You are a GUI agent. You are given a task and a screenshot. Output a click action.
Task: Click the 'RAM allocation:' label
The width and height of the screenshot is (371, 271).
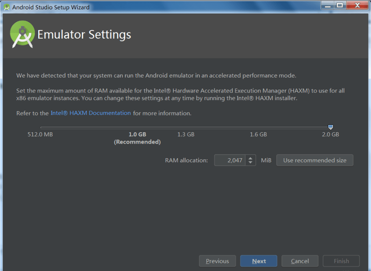(x=186, y=161)
